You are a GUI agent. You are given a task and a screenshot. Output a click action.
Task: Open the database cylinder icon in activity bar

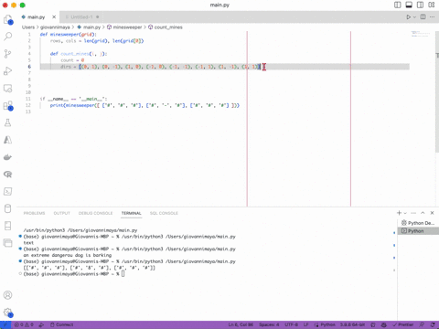tap(8, 208)
